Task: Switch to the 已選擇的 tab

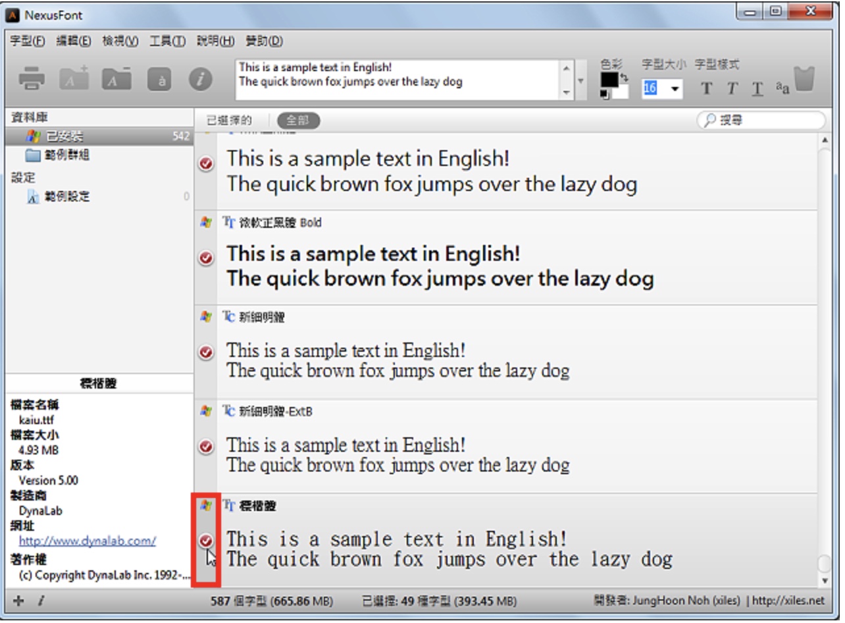Action: [x=229, y=121]
